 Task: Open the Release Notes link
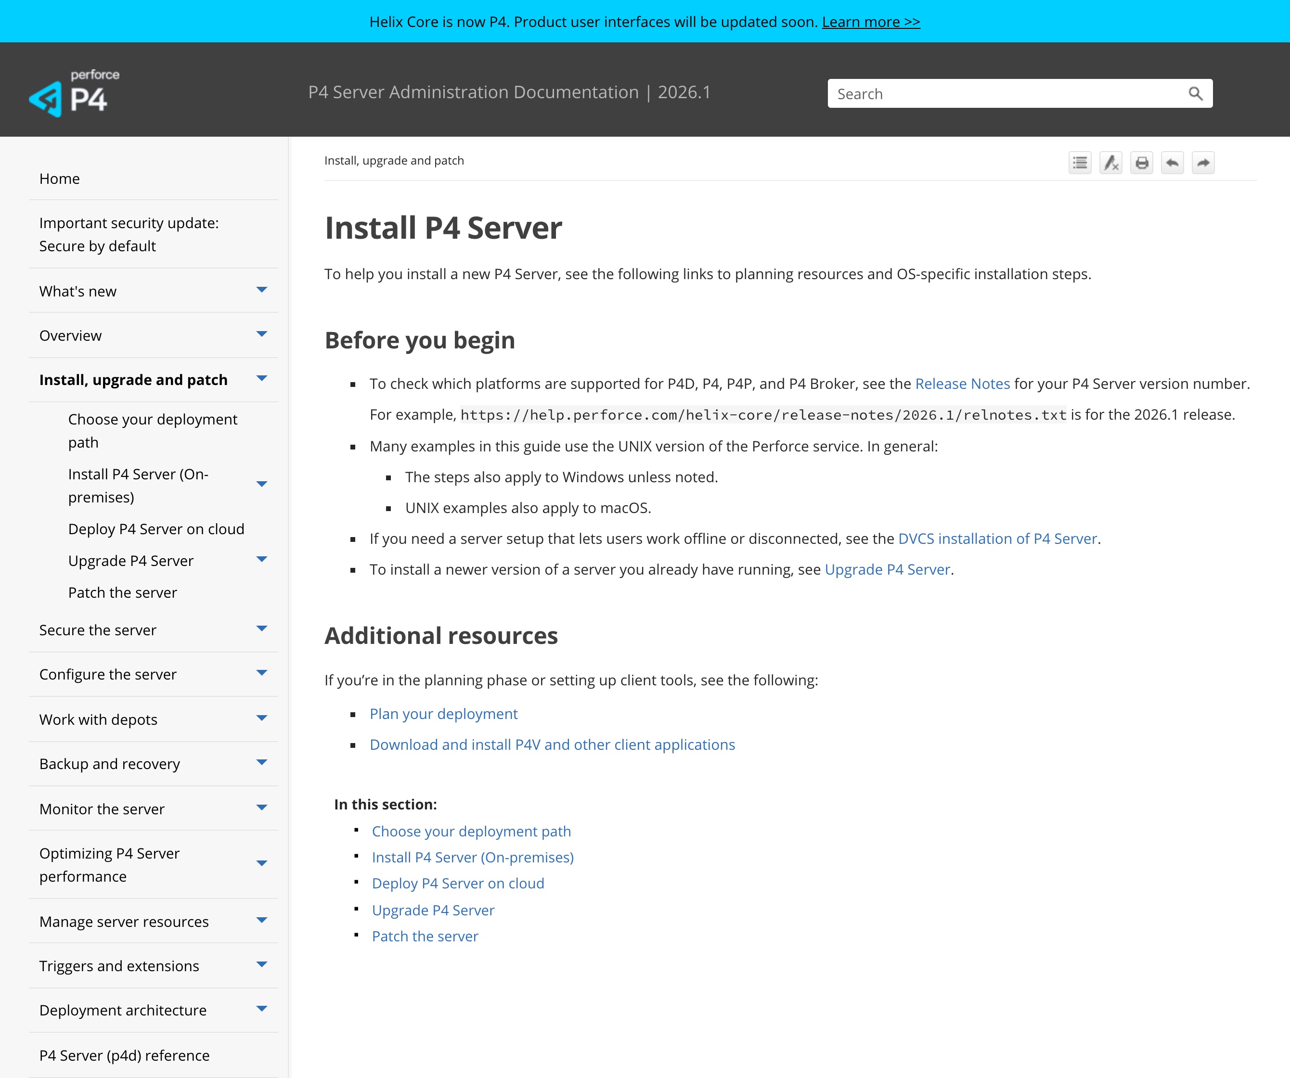tap(963, 384)
